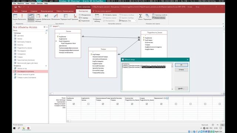Toggle show checkbox for КодКлиента column
The width and height of the screenshot is (237, 133).
88,104
